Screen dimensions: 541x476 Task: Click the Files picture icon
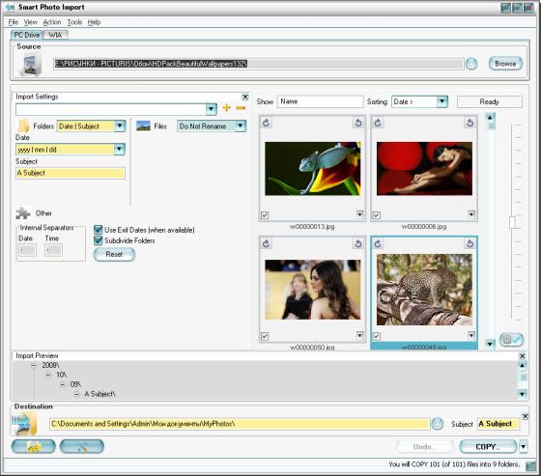point(143,126)
